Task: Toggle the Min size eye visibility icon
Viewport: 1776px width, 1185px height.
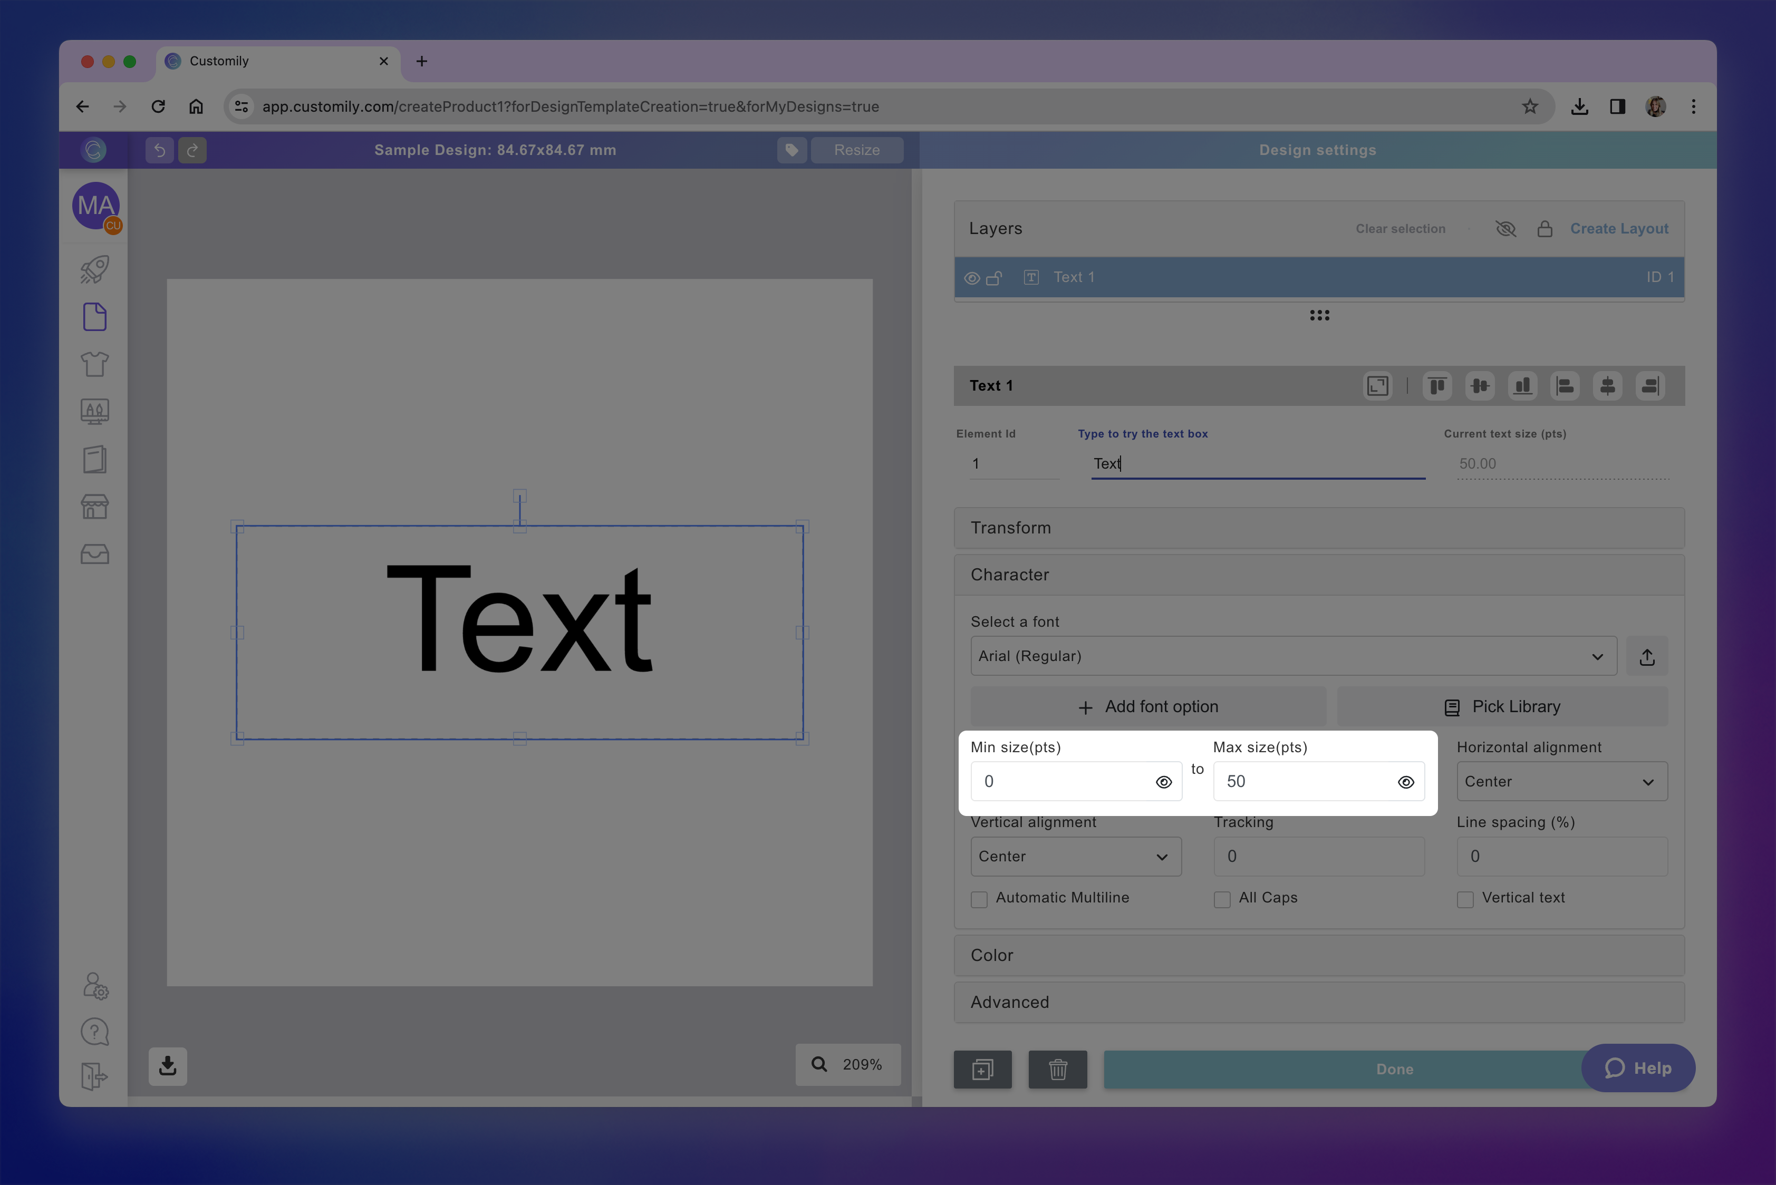Action: pyautogui.click(x=1164, y=782)
